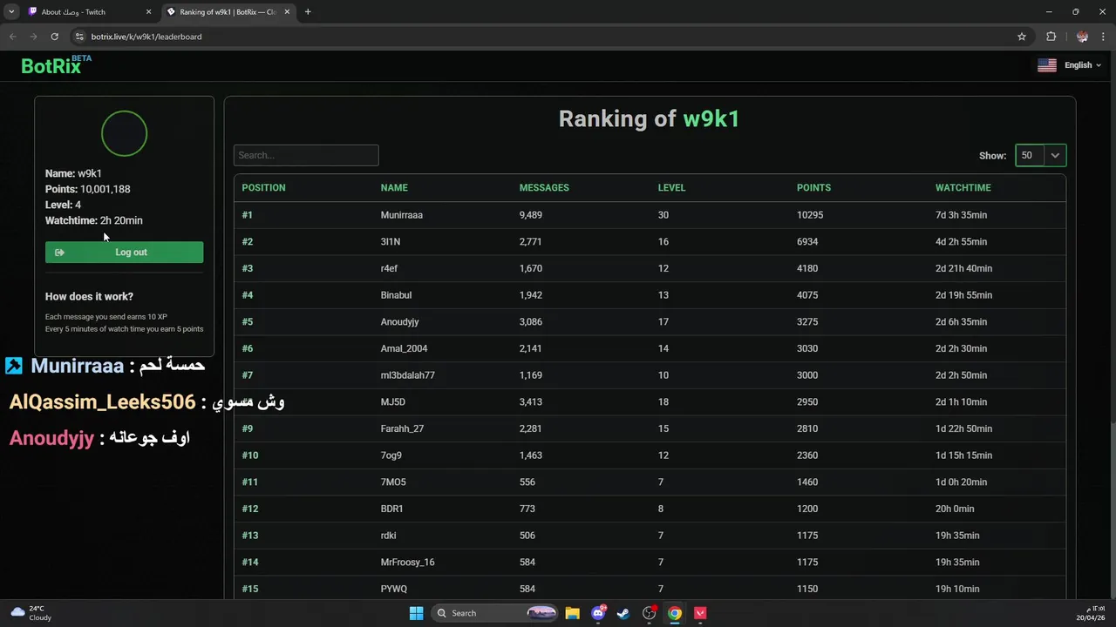1116x627 pixels.
Task: Select the name Munirraaa in row #1
Action: coord(402,215)
